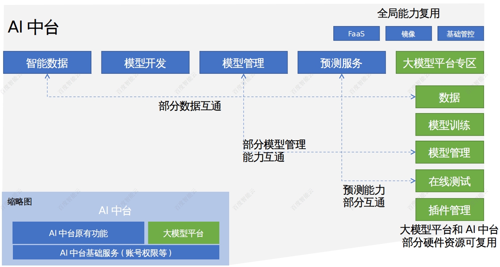Open the 基础管控 capability icon
This screenshot has width=500, height=267.
coord(461,33)
